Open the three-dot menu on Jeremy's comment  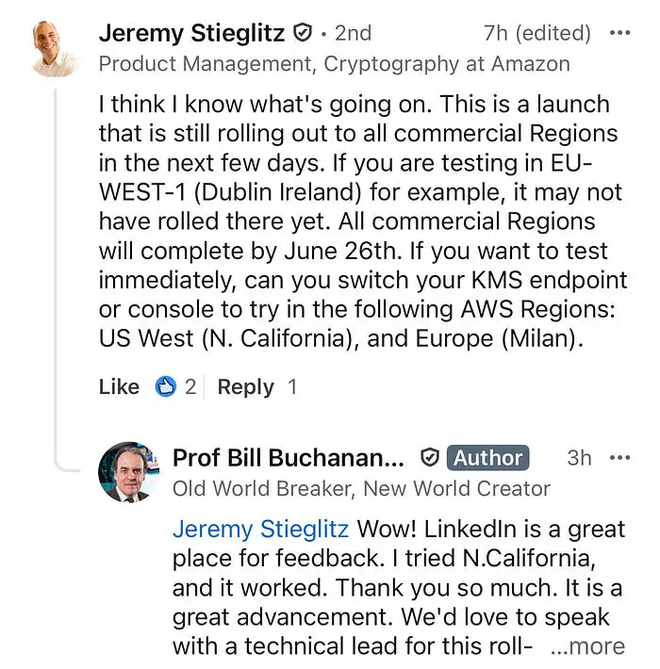point(619,33)
